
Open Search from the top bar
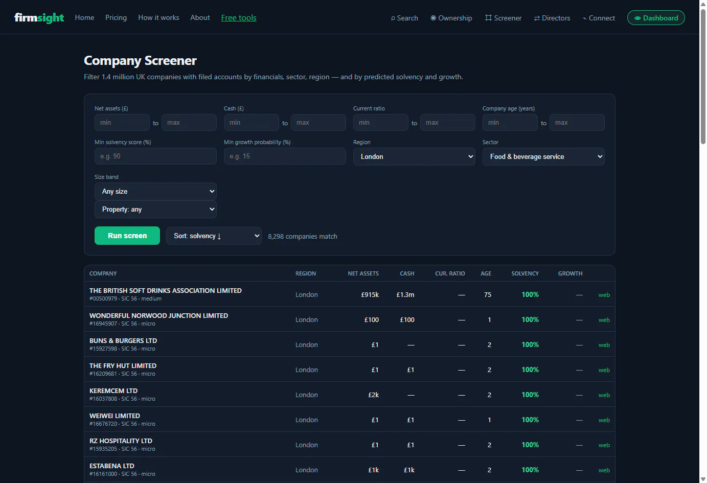click(x=404, y=18)
